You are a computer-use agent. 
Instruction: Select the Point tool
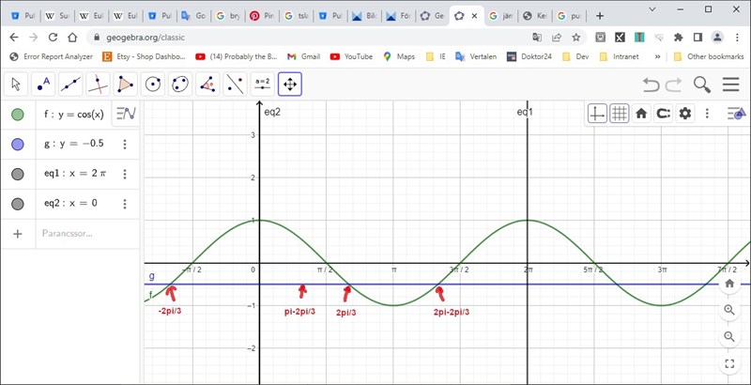pos(43,85)
